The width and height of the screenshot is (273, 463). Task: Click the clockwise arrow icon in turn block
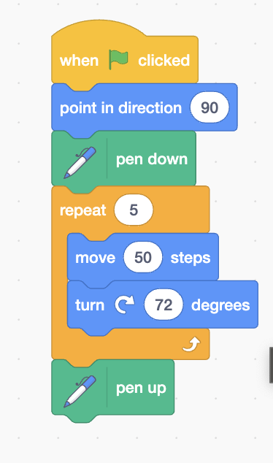(125, 305)
